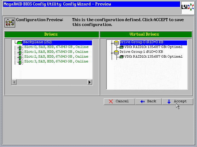Click the red X icon on Cancel
Image resolution: width=197 pixels, height=147 pixels.
(x=111, y=101)
